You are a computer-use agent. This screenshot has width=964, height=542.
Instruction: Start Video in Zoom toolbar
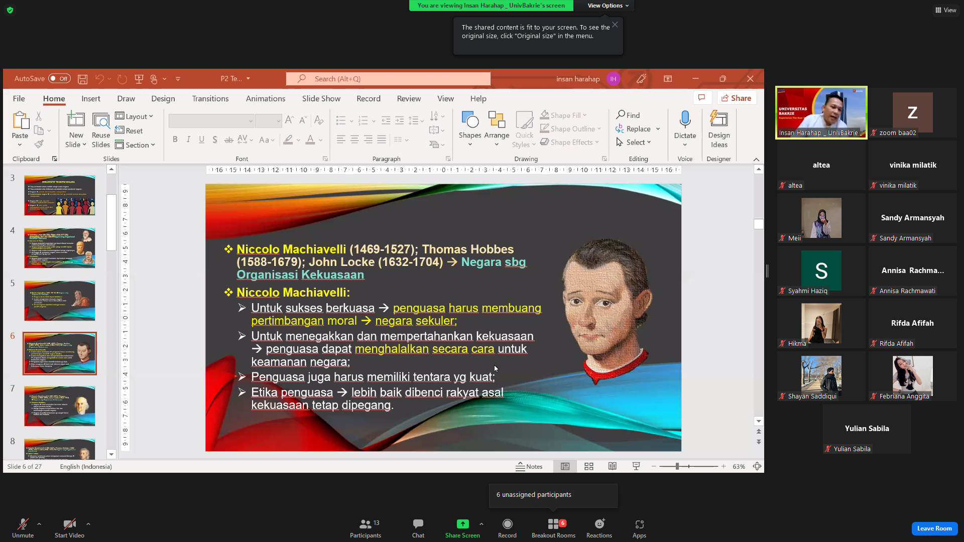click(x=69, y=528)
